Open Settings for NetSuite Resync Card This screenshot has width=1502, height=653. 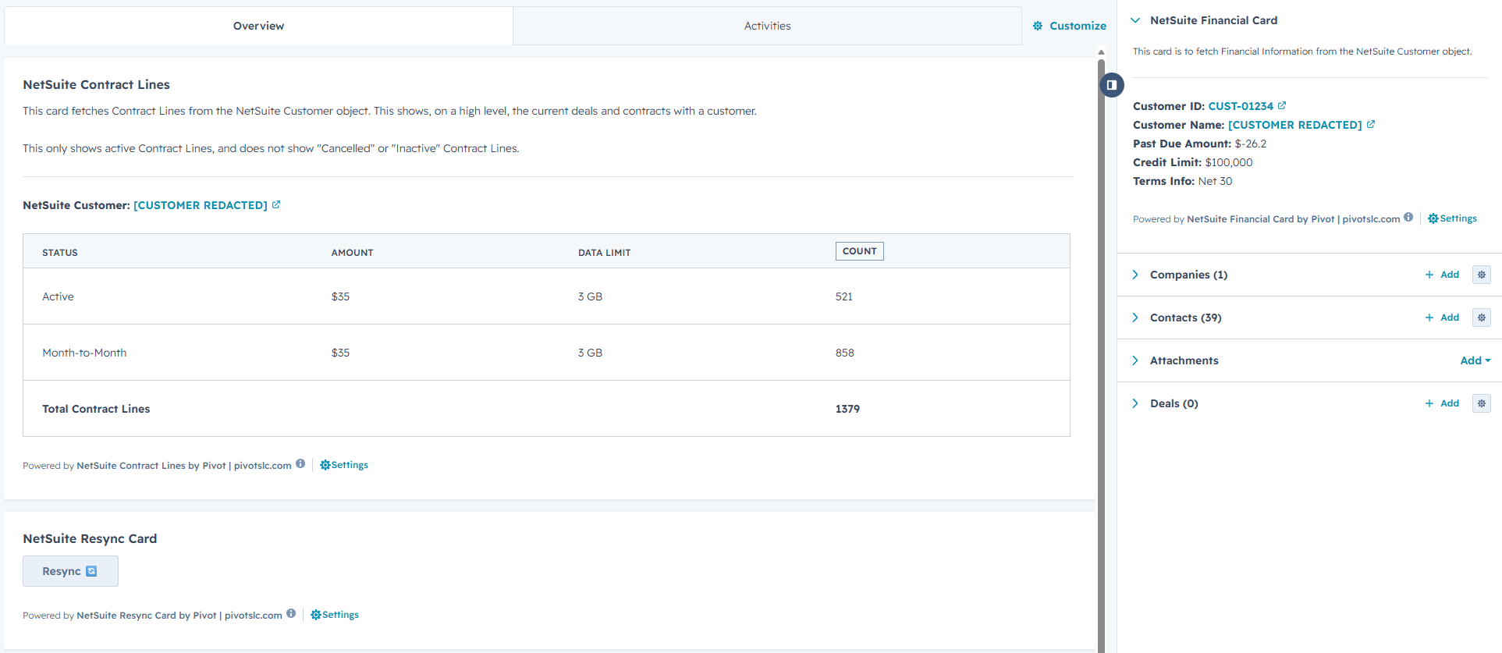(x=335, y=615)
